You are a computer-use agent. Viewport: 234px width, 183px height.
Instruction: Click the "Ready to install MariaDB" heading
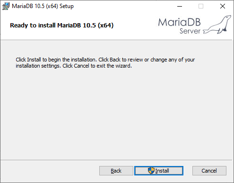[61, 26]
